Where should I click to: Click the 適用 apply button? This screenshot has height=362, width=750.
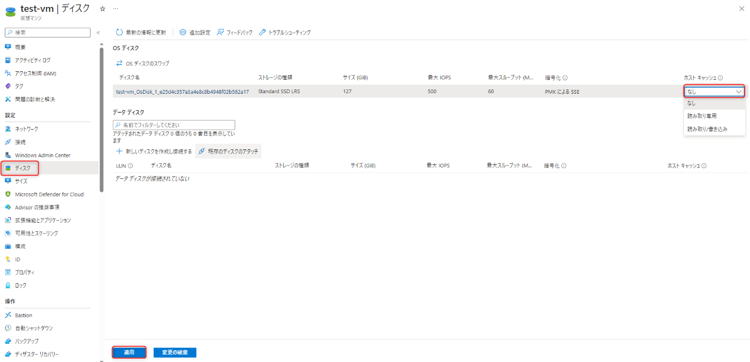click(x=129, y=352)
